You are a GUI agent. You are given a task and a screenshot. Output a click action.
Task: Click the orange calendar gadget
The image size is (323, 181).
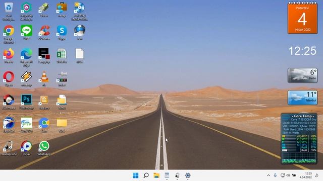point(302,18)
